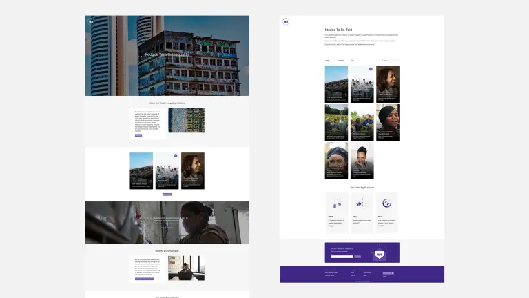Open the building story card on the homepage

(141, 170)
